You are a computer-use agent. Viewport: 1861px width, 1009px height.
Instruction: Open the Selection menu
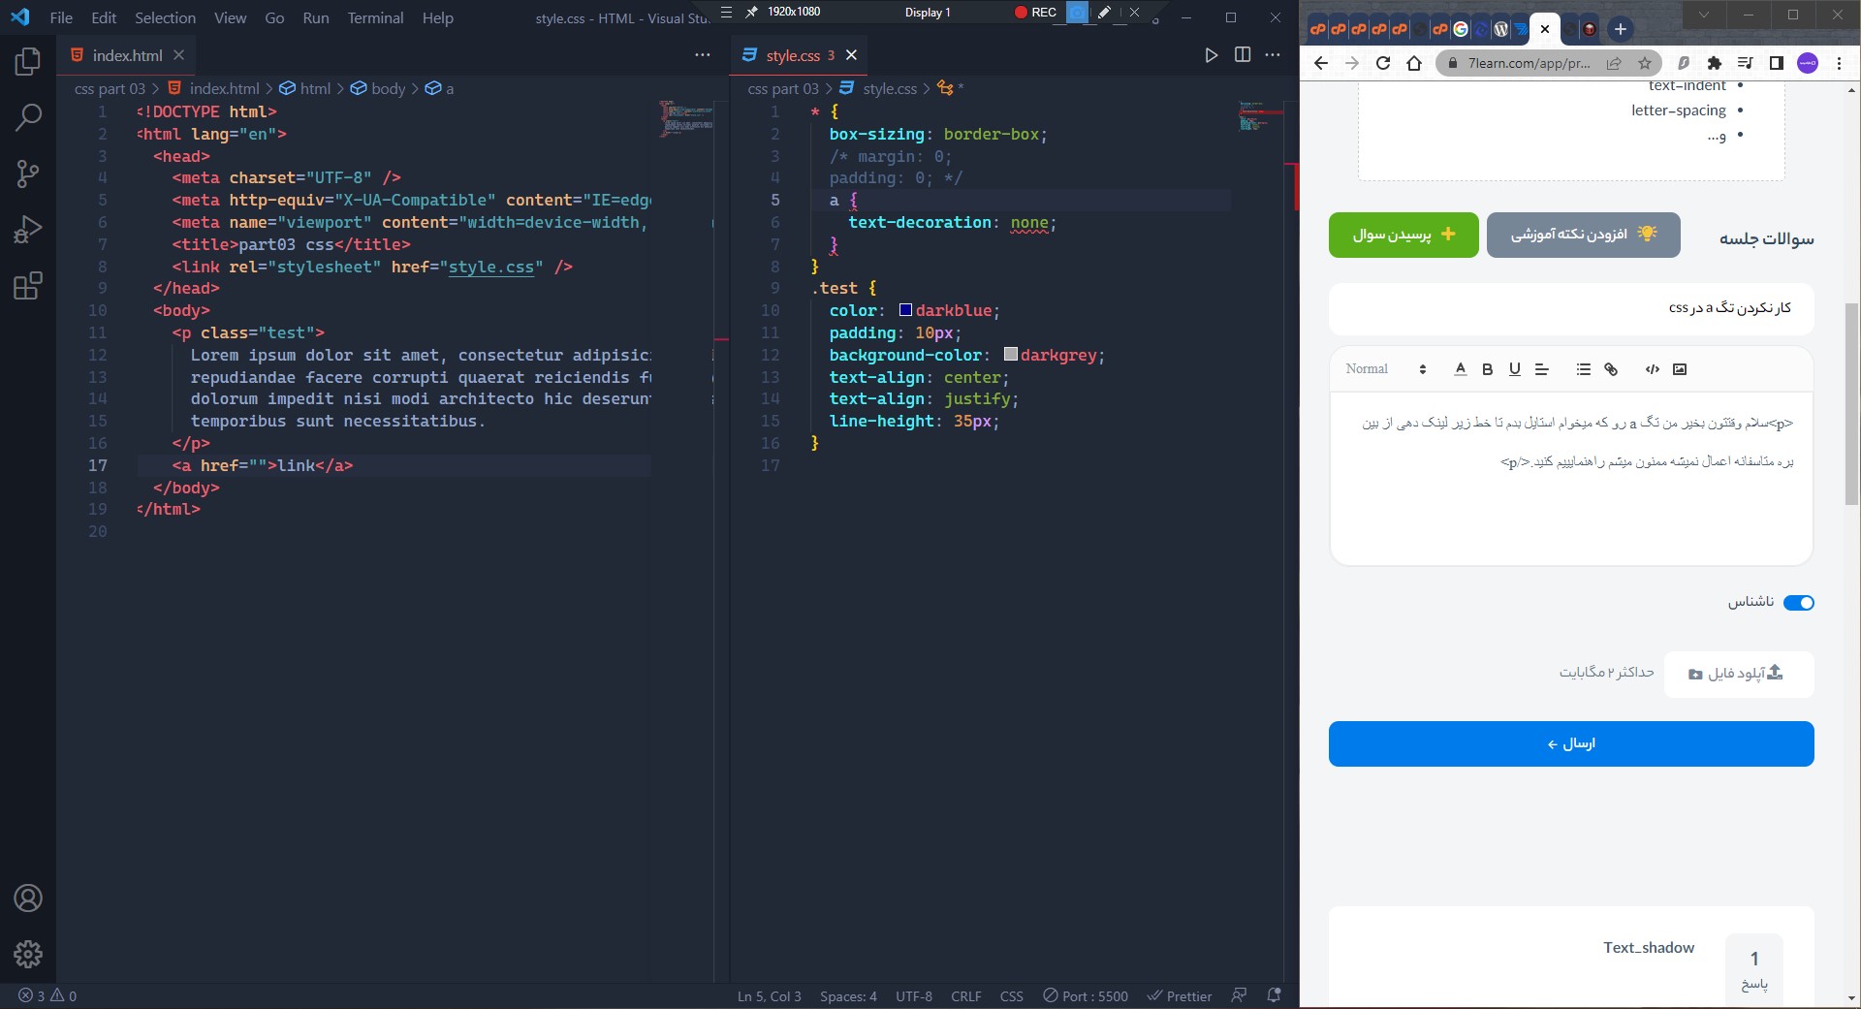tap(165, 17)
